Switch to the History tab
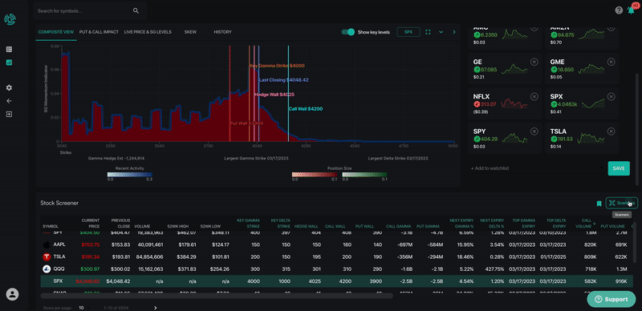Viewport: 642px width, 311px height. 223,32
